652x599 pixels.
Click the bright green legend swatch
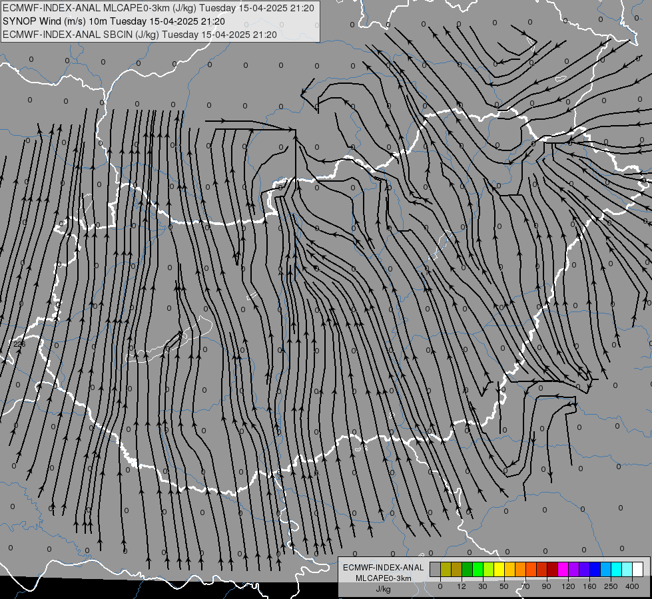coord(478,570)
